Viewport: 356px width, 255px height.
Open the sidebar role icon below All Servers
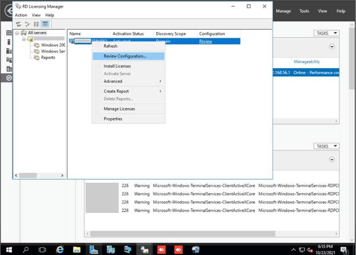pyautogui.click(x=9, y=60)
